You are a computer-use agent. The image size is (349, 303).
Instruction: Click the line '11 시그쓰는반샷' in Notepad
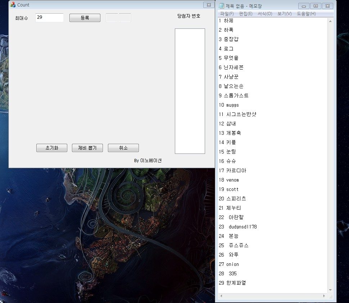237,114
